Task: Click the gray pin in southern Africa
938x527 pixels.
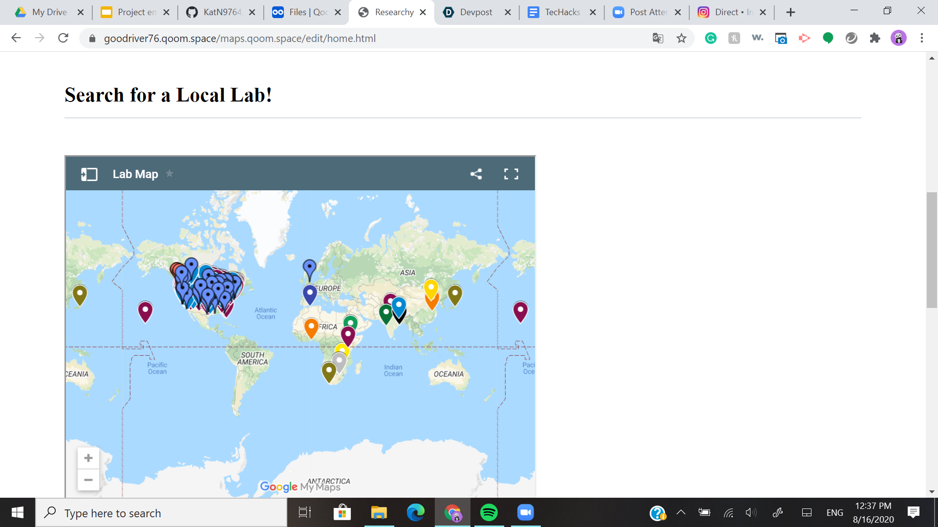Action: (339, 361)
